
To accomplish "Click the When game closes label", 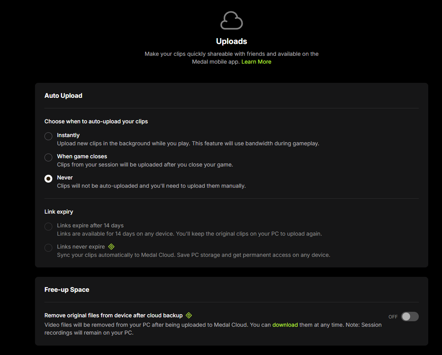I will point(82,156).
